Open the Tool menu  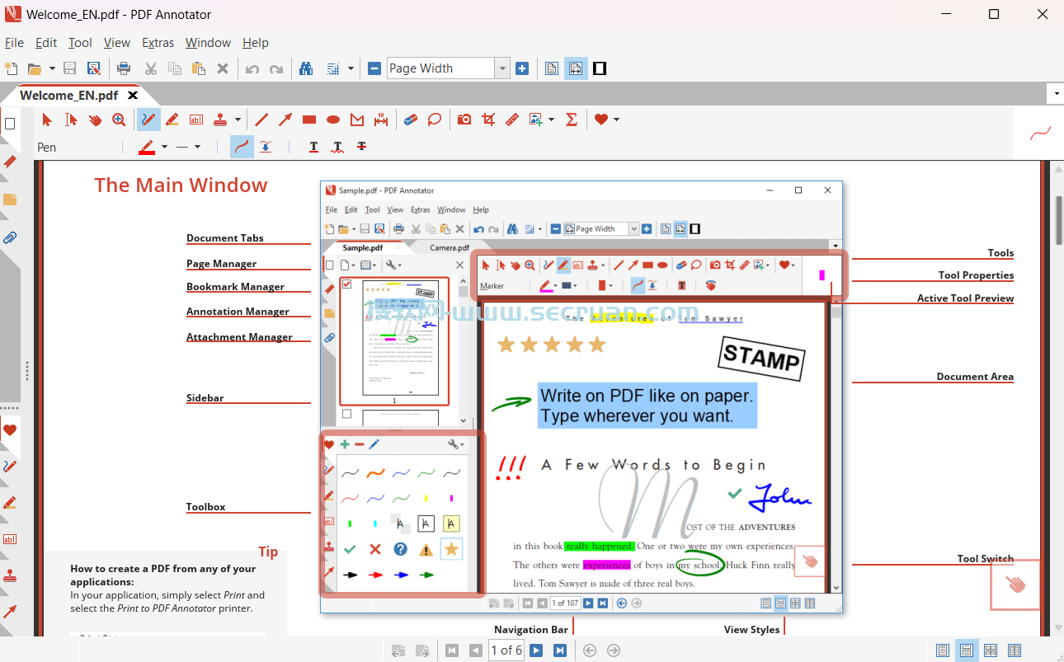point(80,43)
